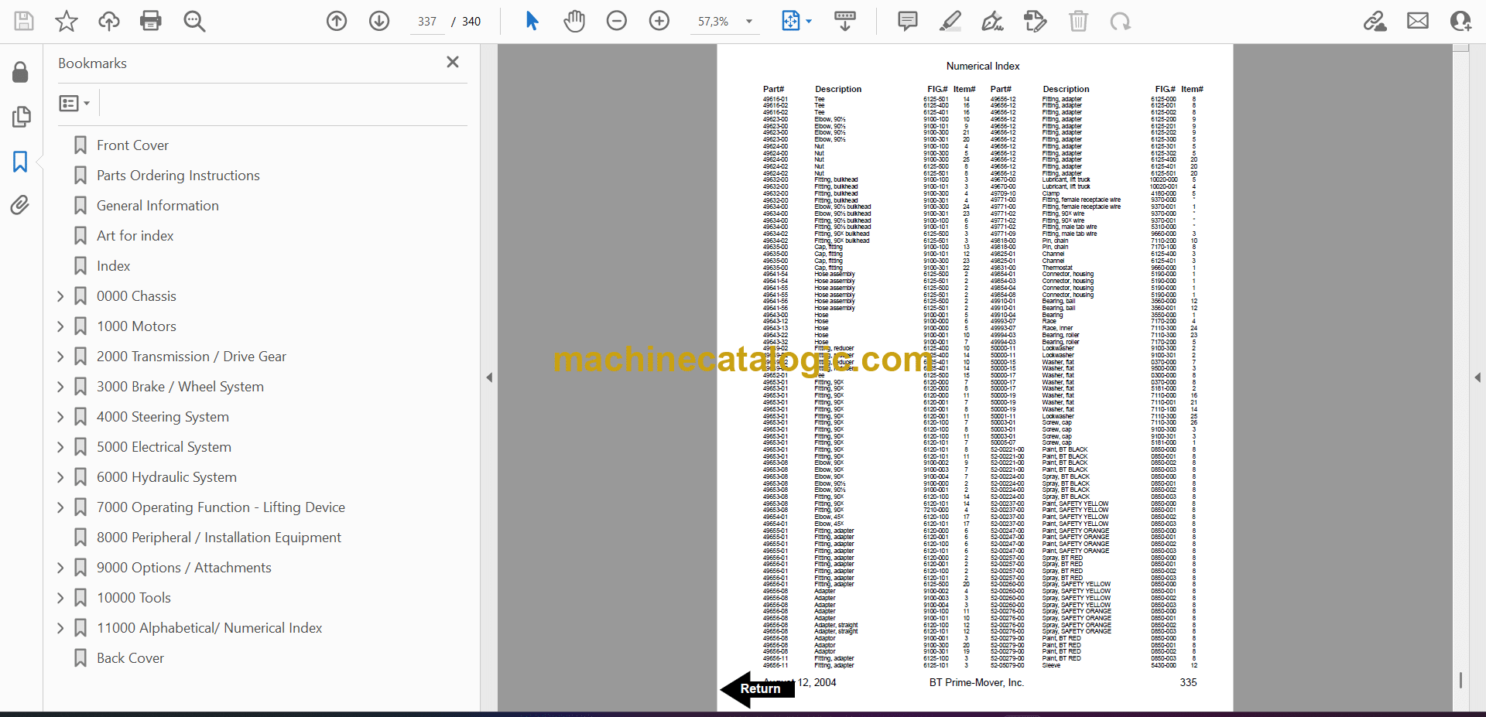
Task: Expand the 4000 Steering System bookmark
Action: point(60,417)
